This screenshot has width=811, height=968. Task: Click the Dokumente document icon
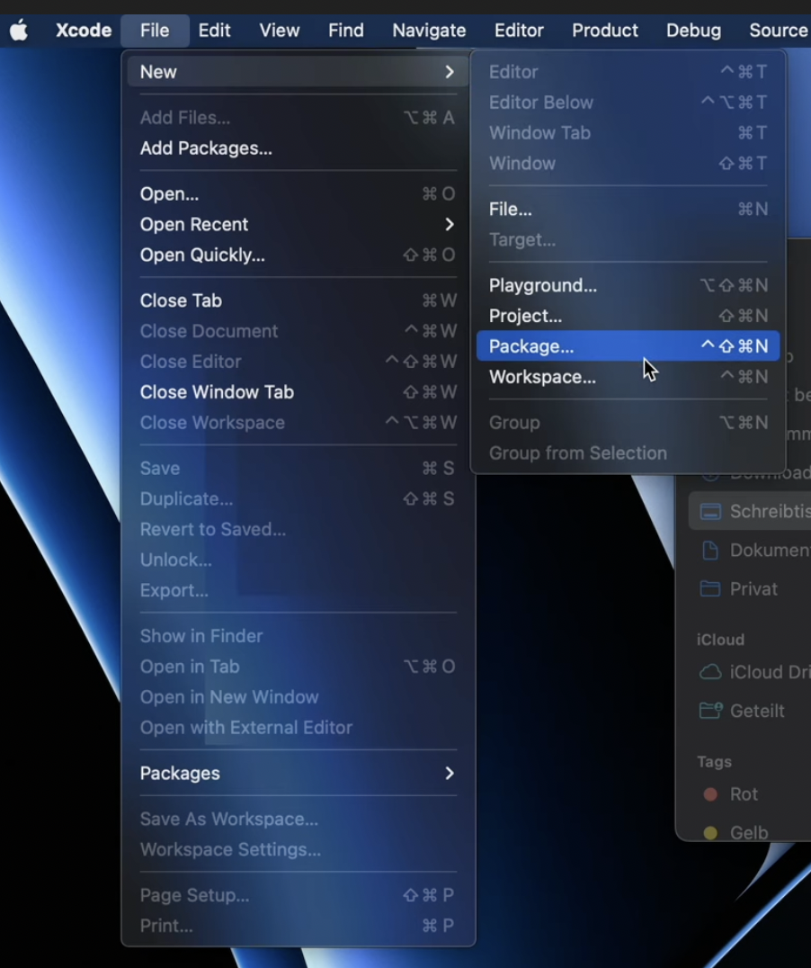(710, 550)
